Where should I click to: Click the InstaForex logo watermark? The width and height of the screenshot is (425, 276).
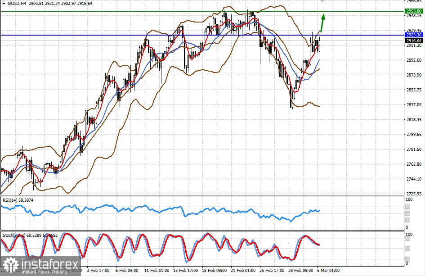tap(40, 266)
